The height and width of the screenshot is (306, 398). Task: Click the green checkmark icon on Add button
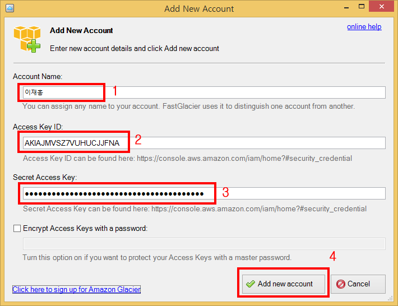(251, 284)
